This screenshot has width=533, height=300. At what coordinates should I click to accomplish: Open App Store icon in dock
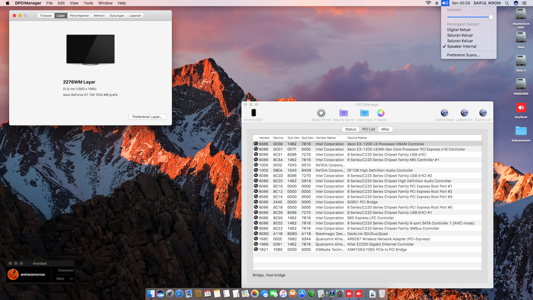[302, 293]
